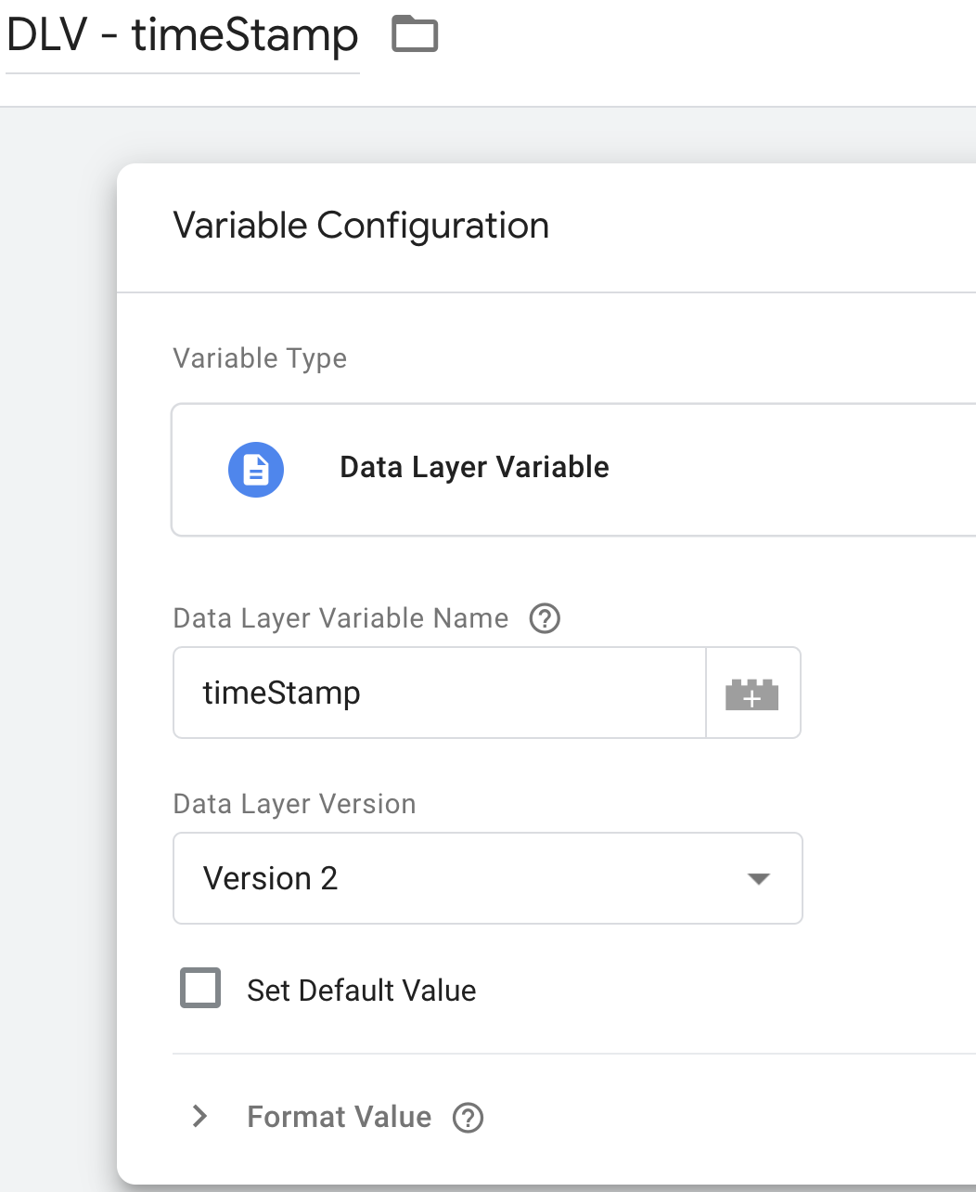
Task: Enable the Set Default Value checkbox
Action: 200,988
